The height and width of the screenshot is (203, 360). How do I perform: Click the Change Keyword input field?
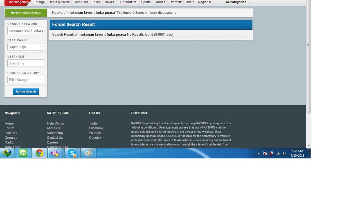pyautogui.click(x=26, y=30)
